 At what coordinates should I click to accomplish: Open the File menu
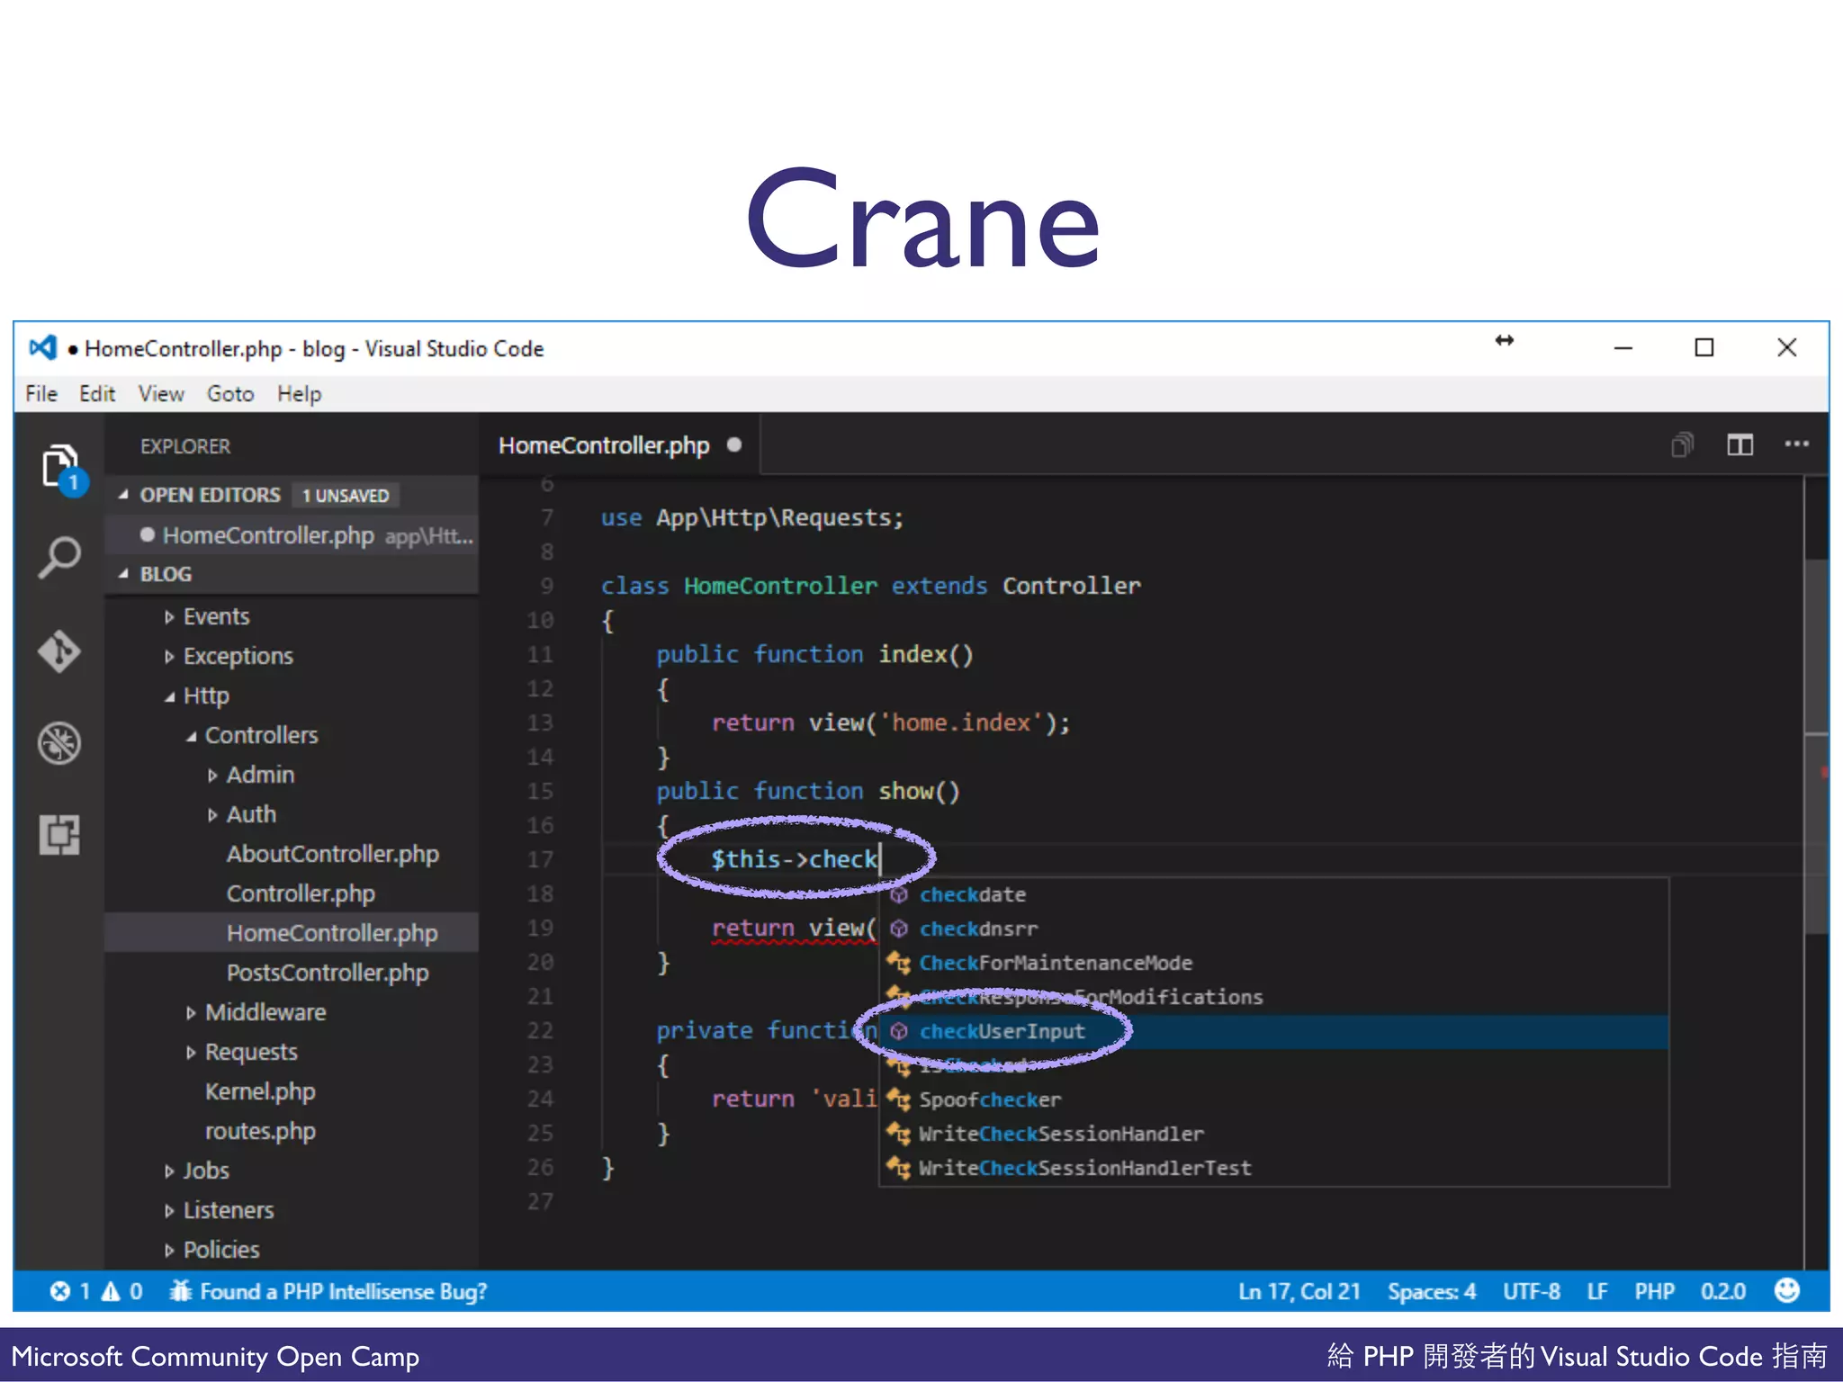click(41, 394)
